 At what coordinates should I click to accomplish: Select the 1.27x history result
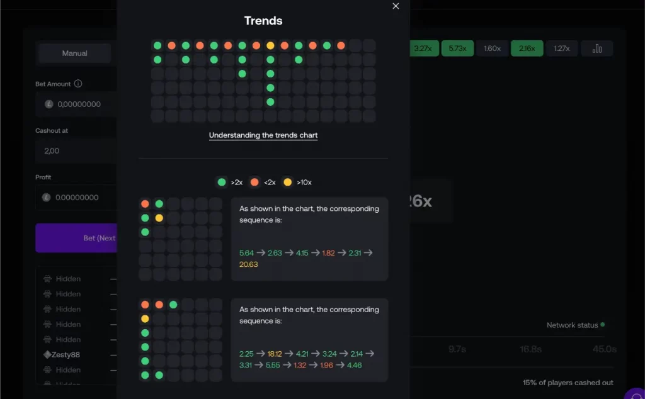click(x=561, y=48)
